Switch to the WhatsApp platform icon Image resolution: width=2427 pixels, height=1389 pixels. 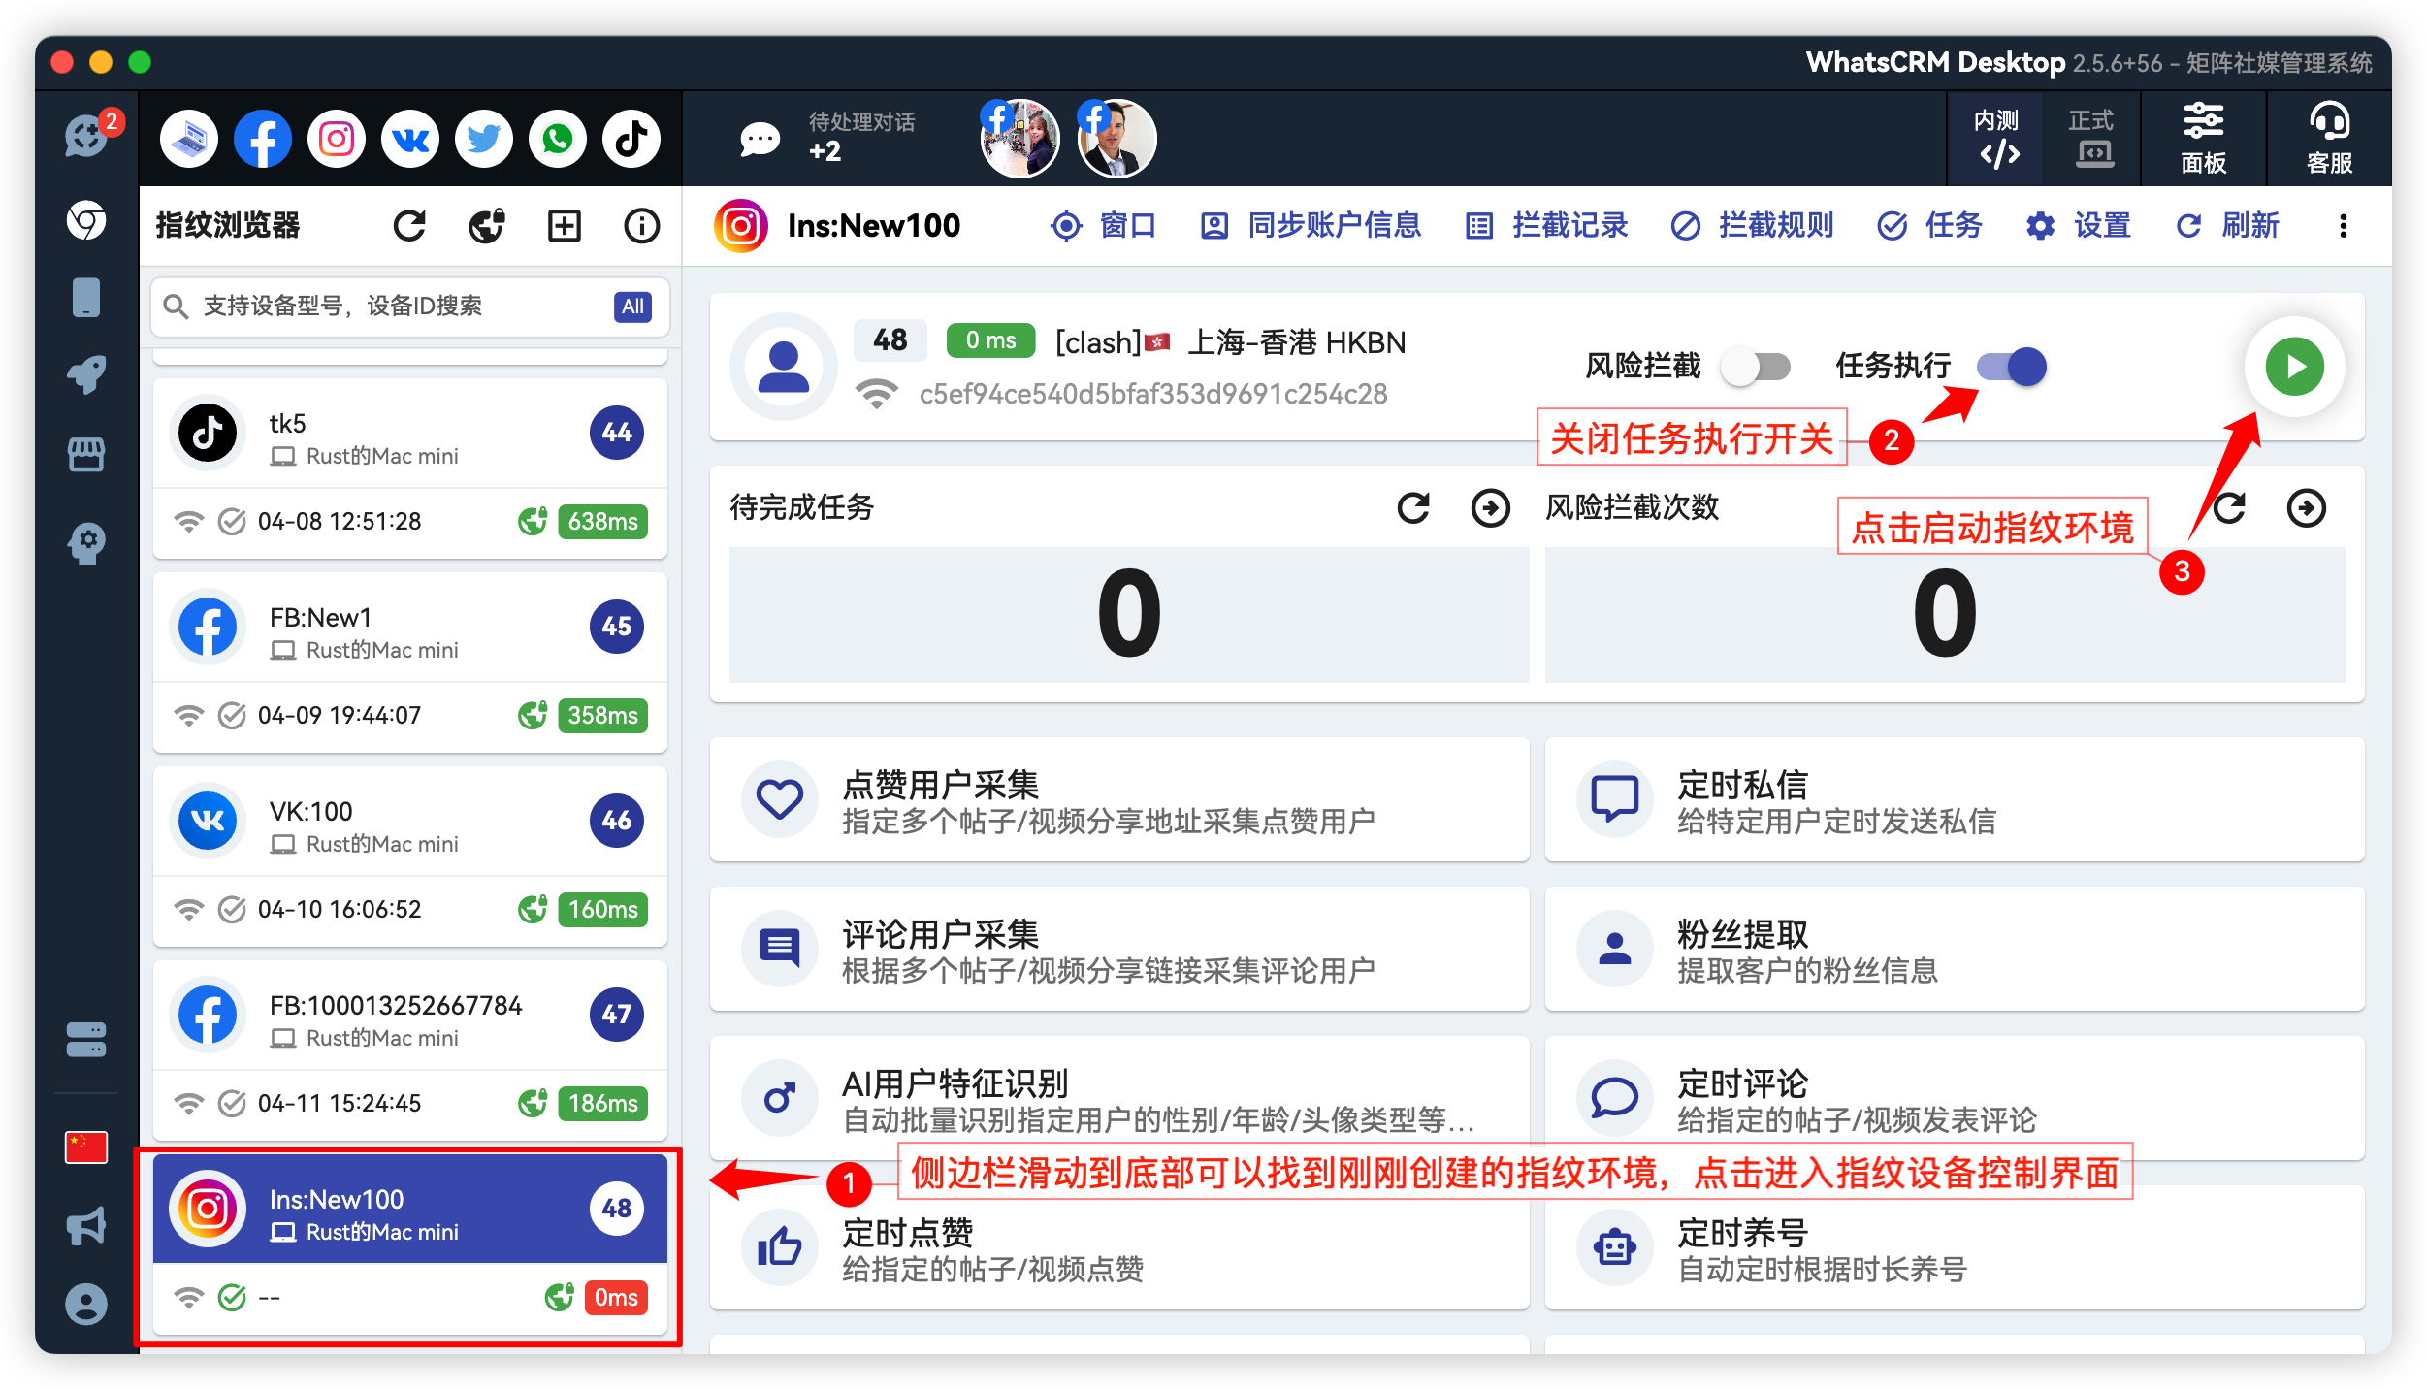point(557,138)
